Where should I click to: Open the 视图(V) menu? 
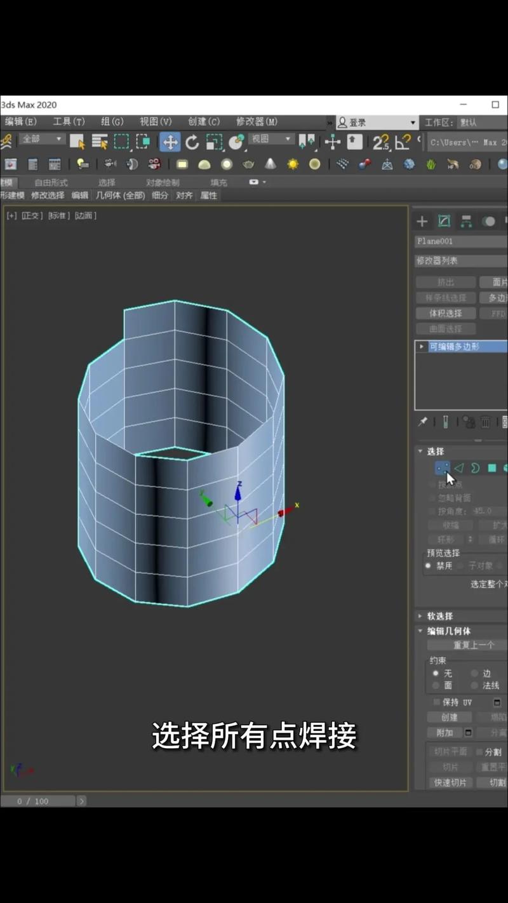[x=156, y=121]
